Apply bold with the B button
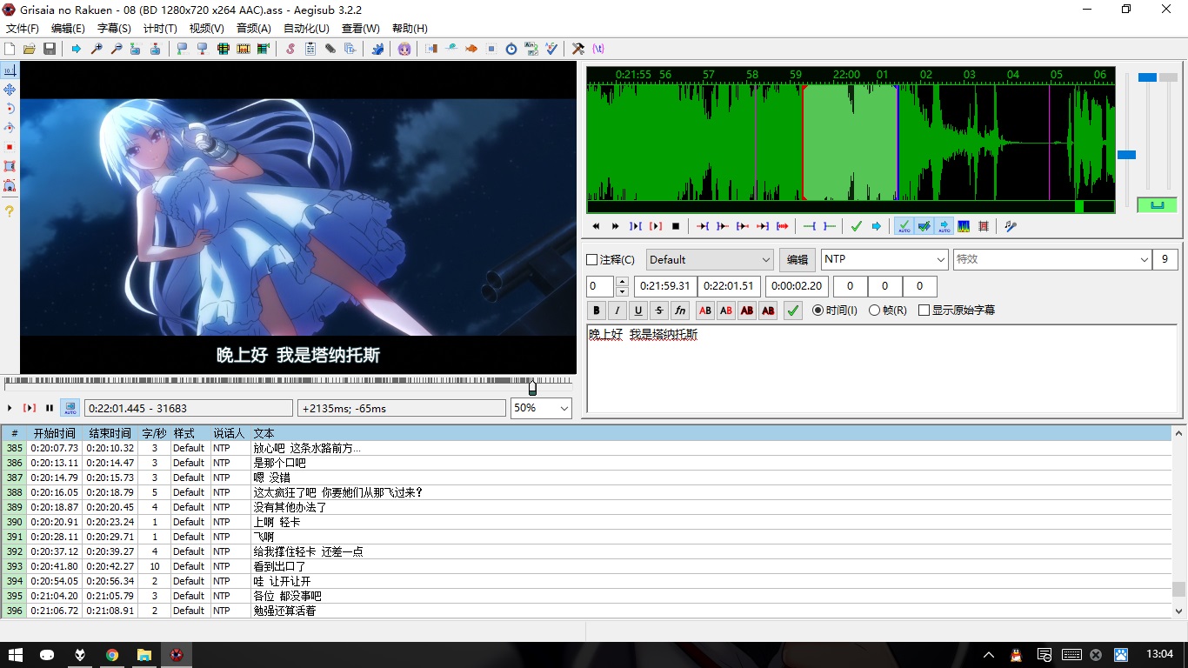 tap(597, 311)
